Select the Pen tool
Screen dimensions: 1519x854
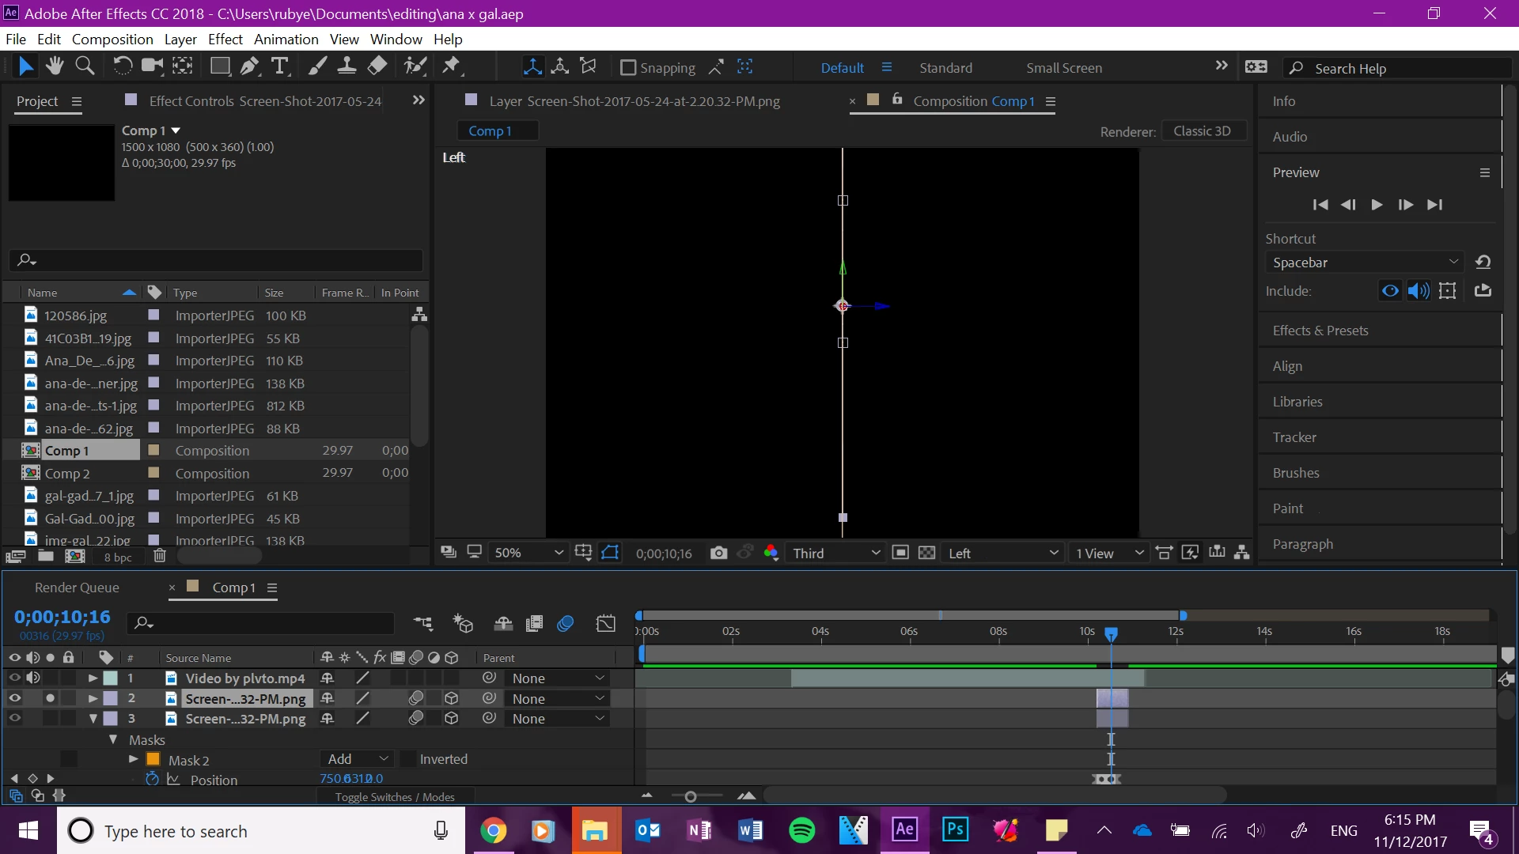(250, 66)
